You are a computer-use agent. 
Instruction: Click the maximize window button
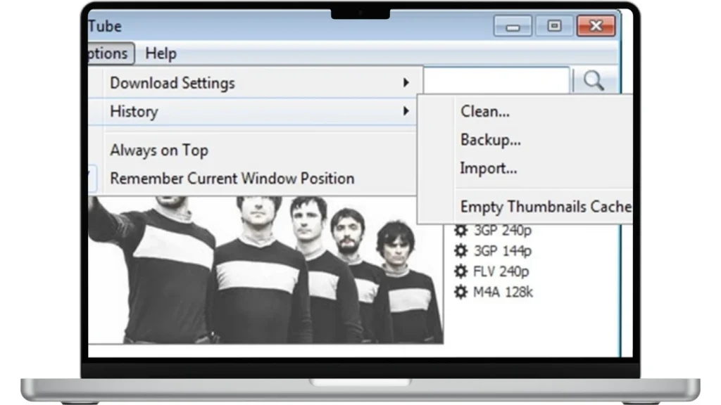tap(554, 26)
